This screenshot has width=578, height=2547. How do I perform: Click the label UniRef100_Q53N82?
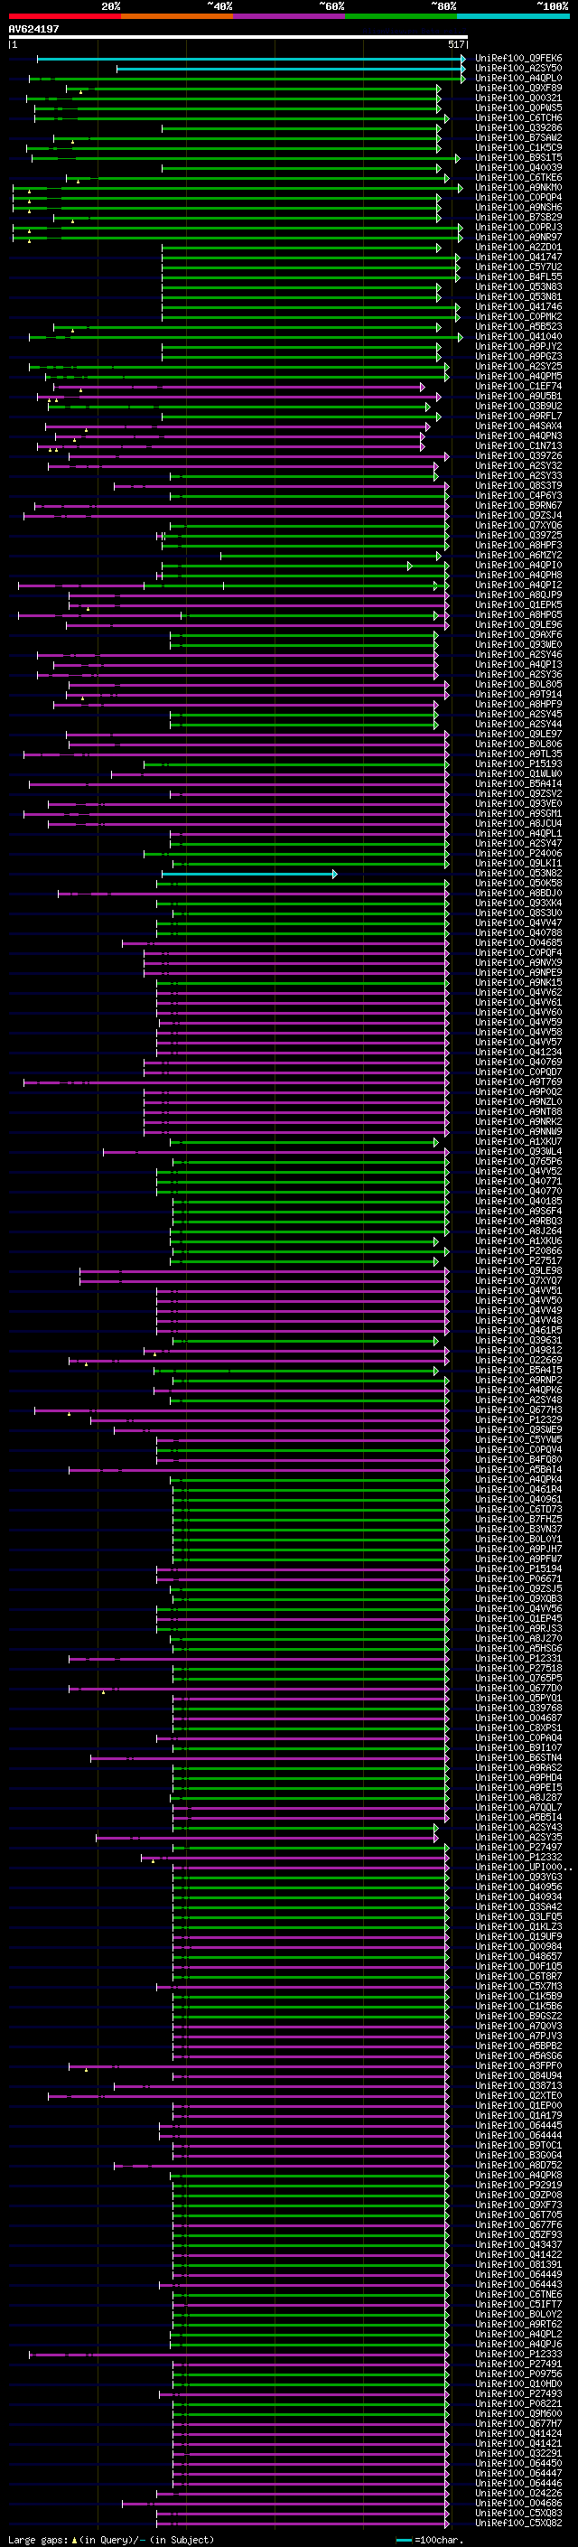[x=518, y=873]
